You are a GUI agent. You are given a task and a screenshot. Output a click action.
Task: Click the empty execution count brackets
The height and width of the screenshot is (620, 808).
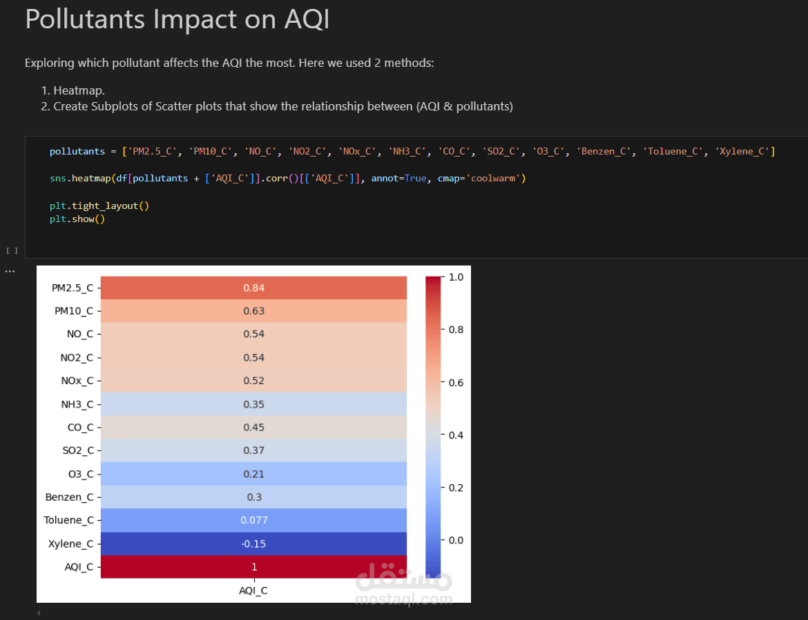coord(12,250)
